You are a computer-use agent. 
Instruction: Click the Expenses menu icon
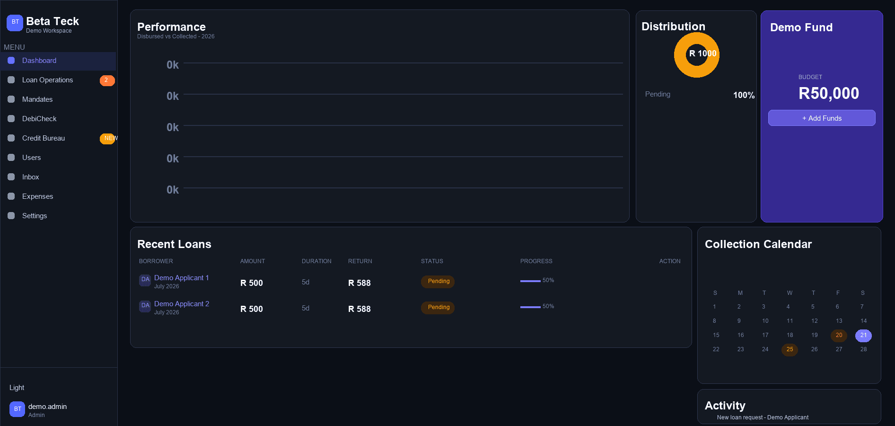[11, 196]
